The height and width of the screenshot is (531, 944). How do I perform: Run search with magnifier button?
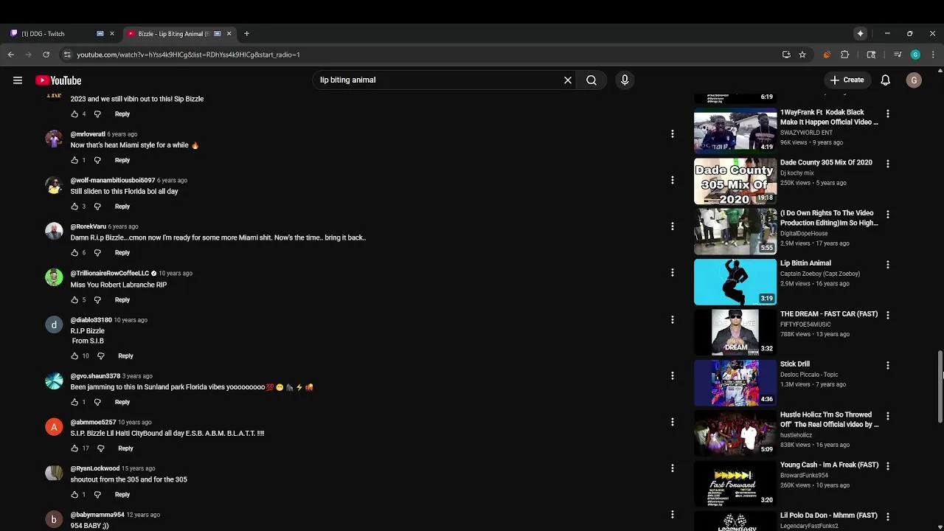click(x=591, y=80)
